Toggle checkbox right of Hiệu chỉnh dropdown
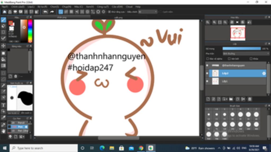 click(x=161, y=12)
